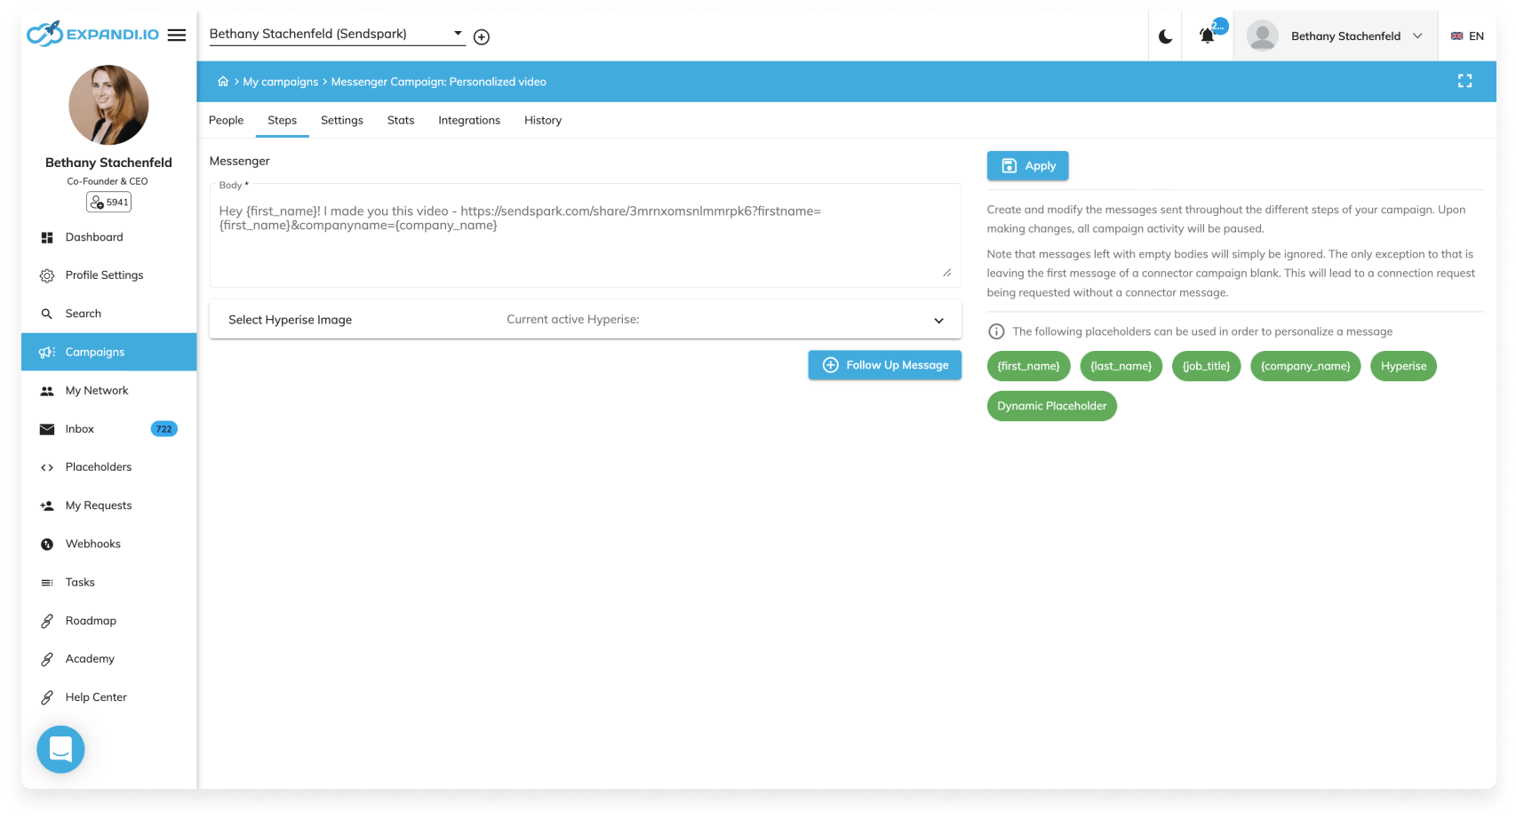1516x819 pixels.
Task: Add a Follow Up Message
Action: coord(884,364)
